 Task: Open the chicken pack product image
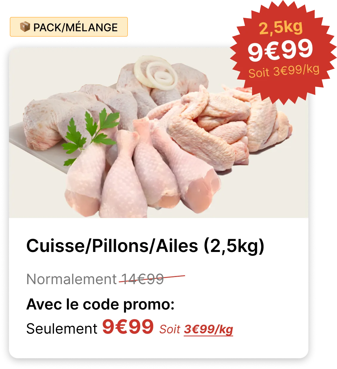click(x=159, y=133)
